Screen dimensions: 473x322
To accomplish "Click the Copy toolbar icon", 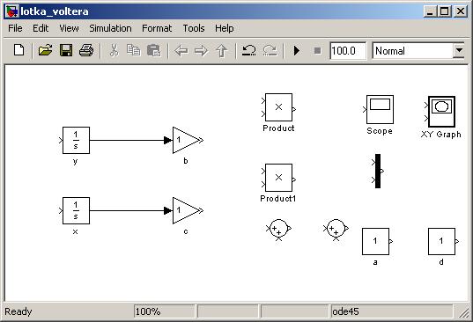I will coord(133,50).
